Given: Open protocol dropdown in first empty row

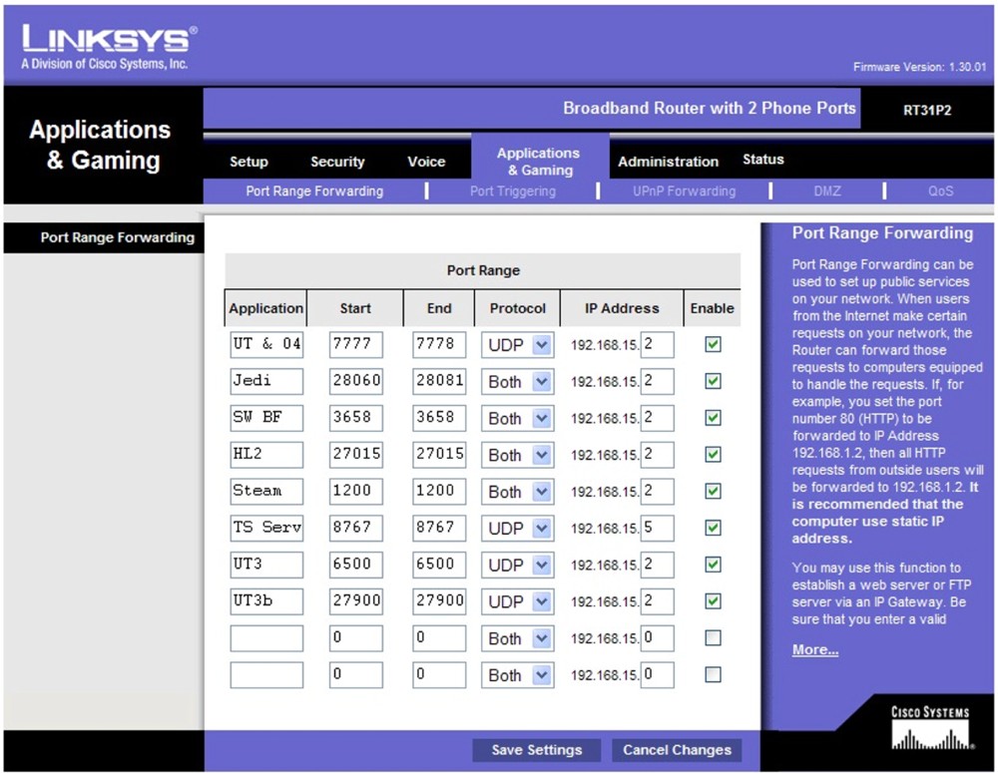Looking at the screenshot, I should [x=517, y=638].
